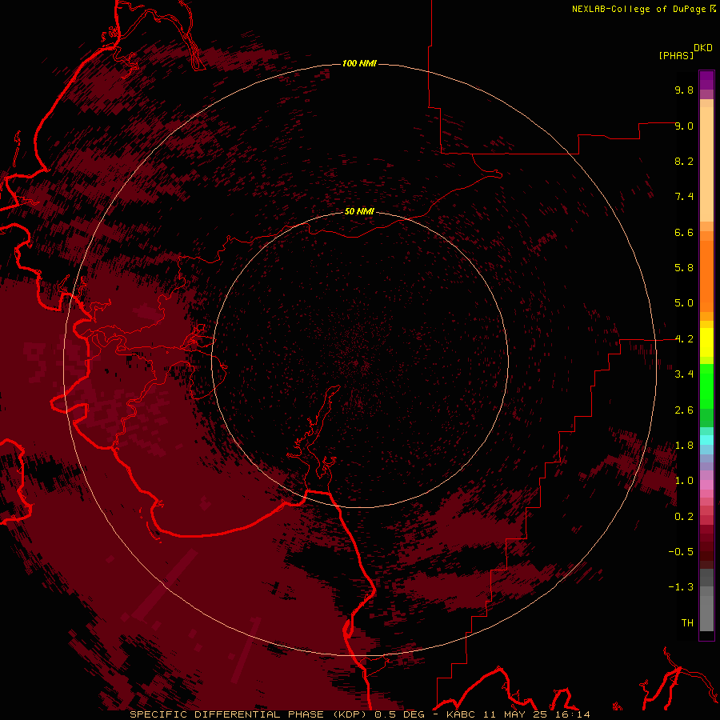Select the DKD unit label above legend
Viewport: 720px width, 720px height.
(x=703, y=48)
